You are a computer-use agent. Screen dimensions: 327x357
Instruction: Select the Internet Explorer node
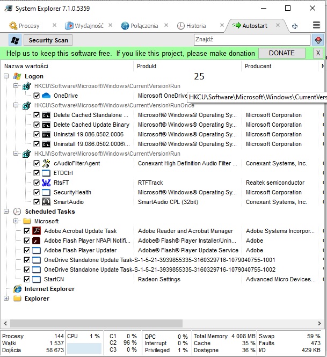[49, 289]
